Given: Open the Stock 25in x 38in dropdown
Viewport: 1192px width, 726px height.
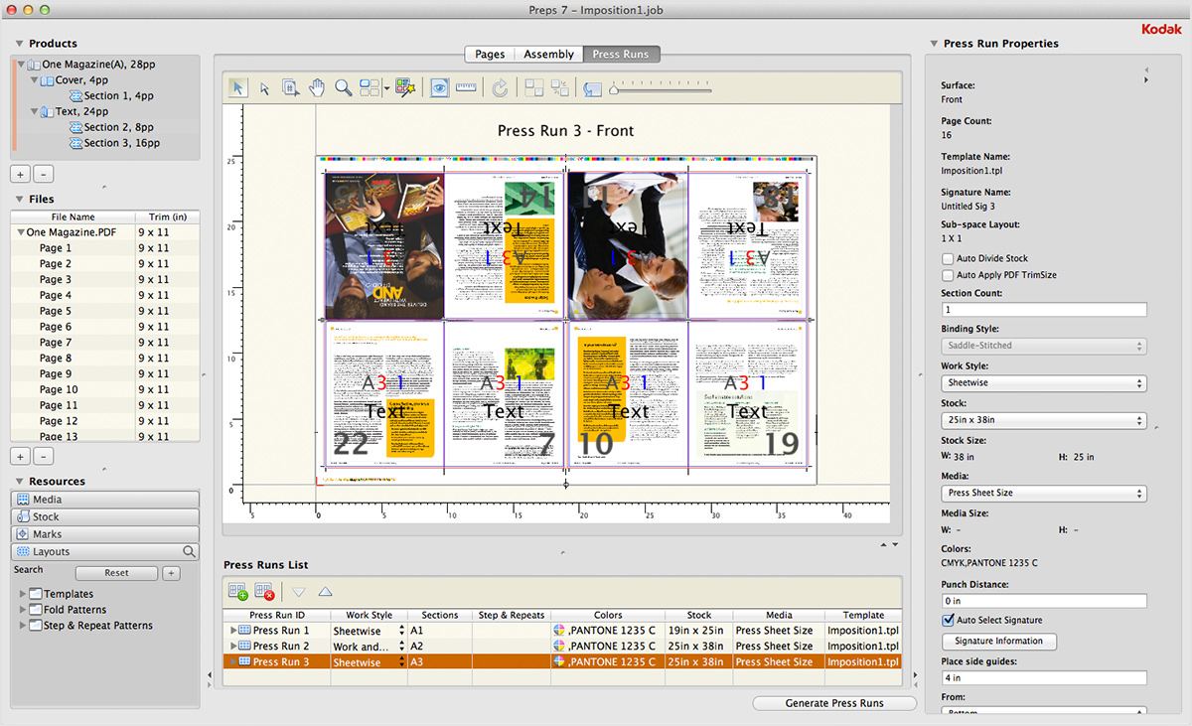Looking at the screenshot, I should 1043,420.
